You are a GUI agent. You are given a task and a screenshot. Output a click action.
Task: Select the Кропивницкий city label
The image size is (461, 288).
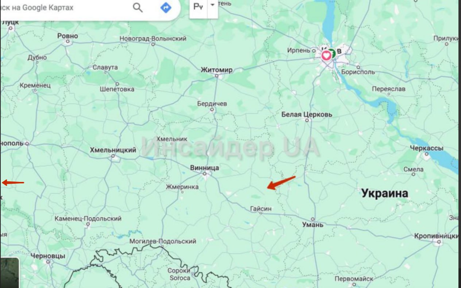pos(436,236)
